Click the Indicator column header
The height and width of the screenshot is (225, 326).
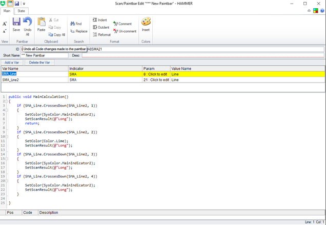click(x=105, y=69)
